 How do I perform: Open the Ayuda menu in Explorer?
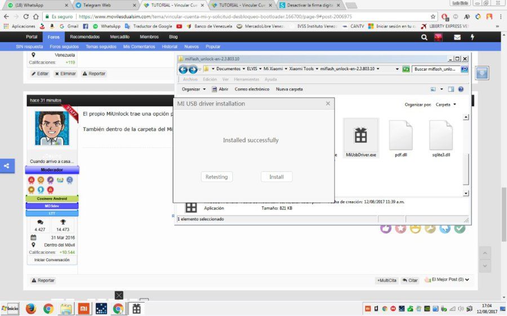270,79
